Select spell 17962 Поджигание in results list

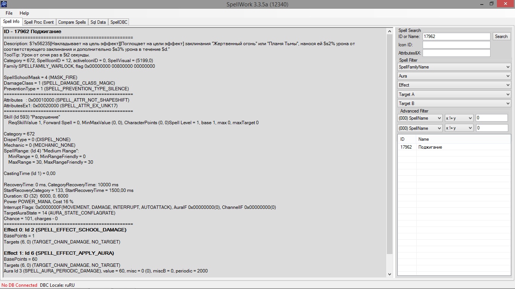coord(454,147)
